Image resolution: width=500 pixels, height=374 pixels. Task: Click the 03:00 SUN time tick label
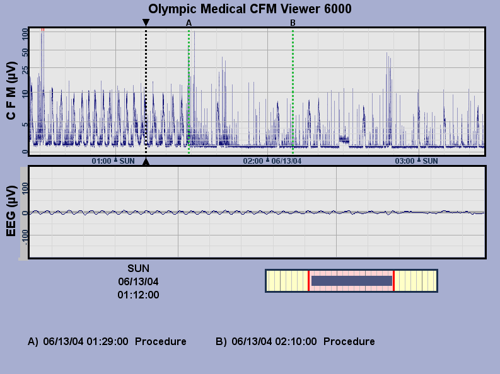416,161
